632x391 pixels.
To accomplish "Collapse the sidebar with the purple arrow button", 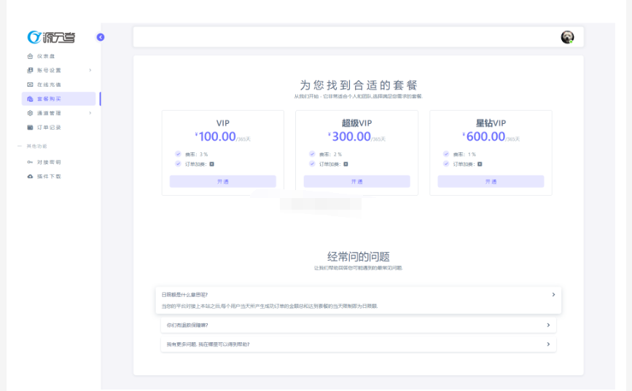I will pyautogui.click(x=101, y=37).
